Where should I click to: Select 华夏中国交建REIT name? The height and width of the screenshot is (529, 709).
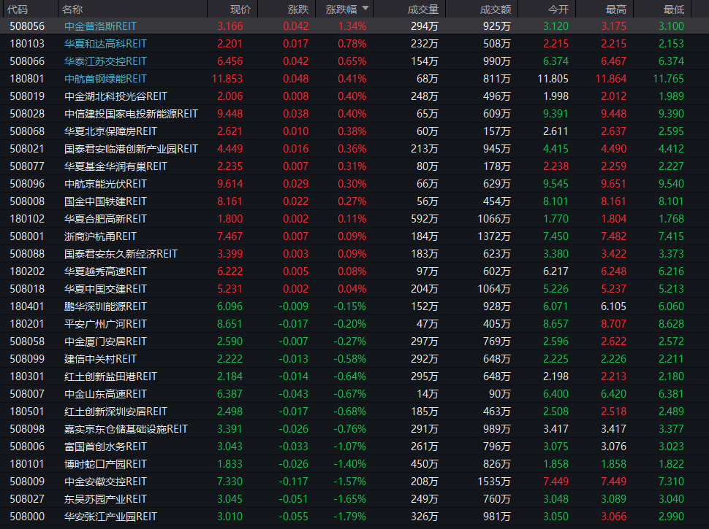105,289
